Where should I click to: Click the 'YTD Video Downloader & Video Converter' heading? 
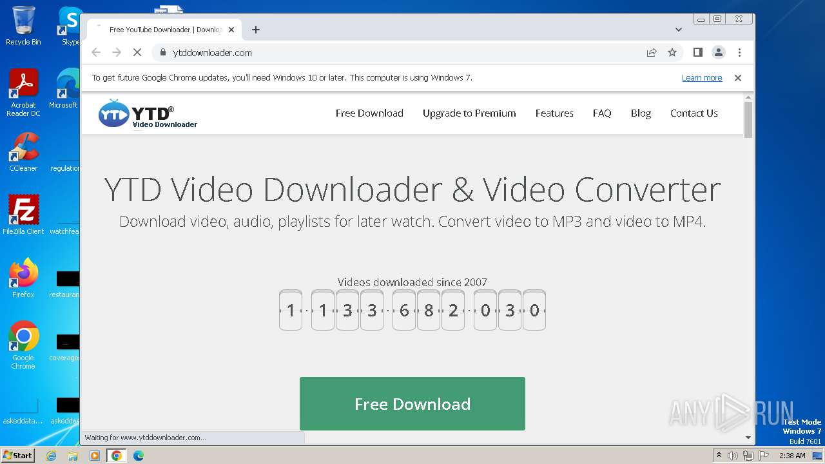(x=412, y=189)
